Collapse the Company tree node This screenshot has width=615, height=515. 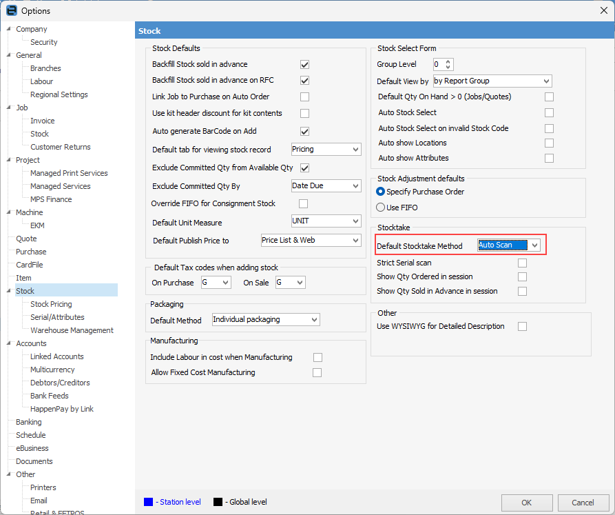[9, 29]
